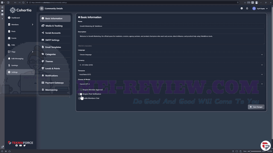This screenshot has width=273, height=153.
Task: Open Teknikforce Facebook icon in sidebar footer
Action: (16, 146)
